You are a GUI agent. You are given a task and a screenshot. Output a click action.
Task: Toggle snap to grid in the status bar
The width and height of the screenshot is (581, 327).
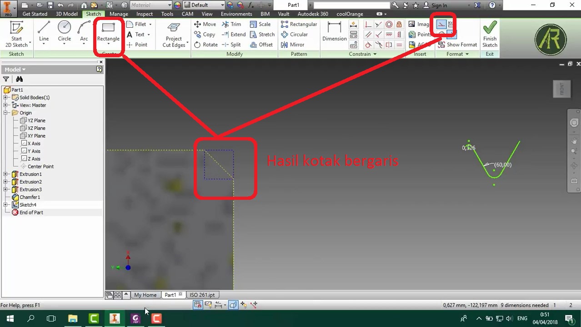[x=197, y=305]
